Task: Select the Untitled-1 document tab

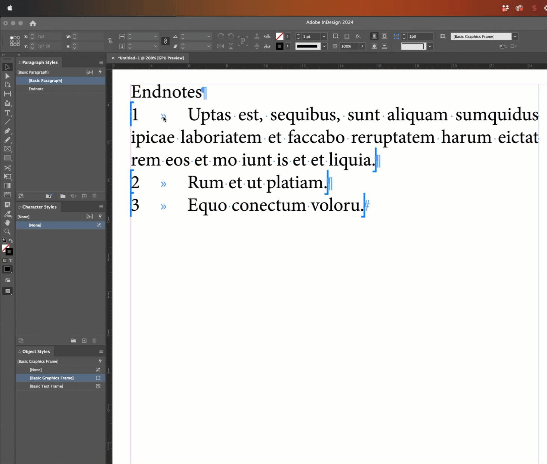Action: tap(151, 58)
